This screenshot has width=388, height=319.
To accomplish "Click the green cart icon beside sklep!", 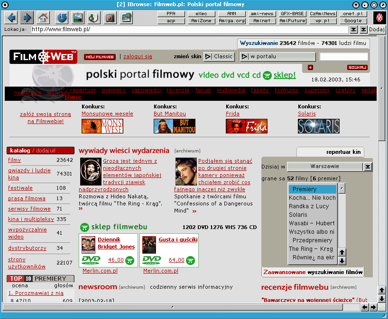I will point(267,75).
